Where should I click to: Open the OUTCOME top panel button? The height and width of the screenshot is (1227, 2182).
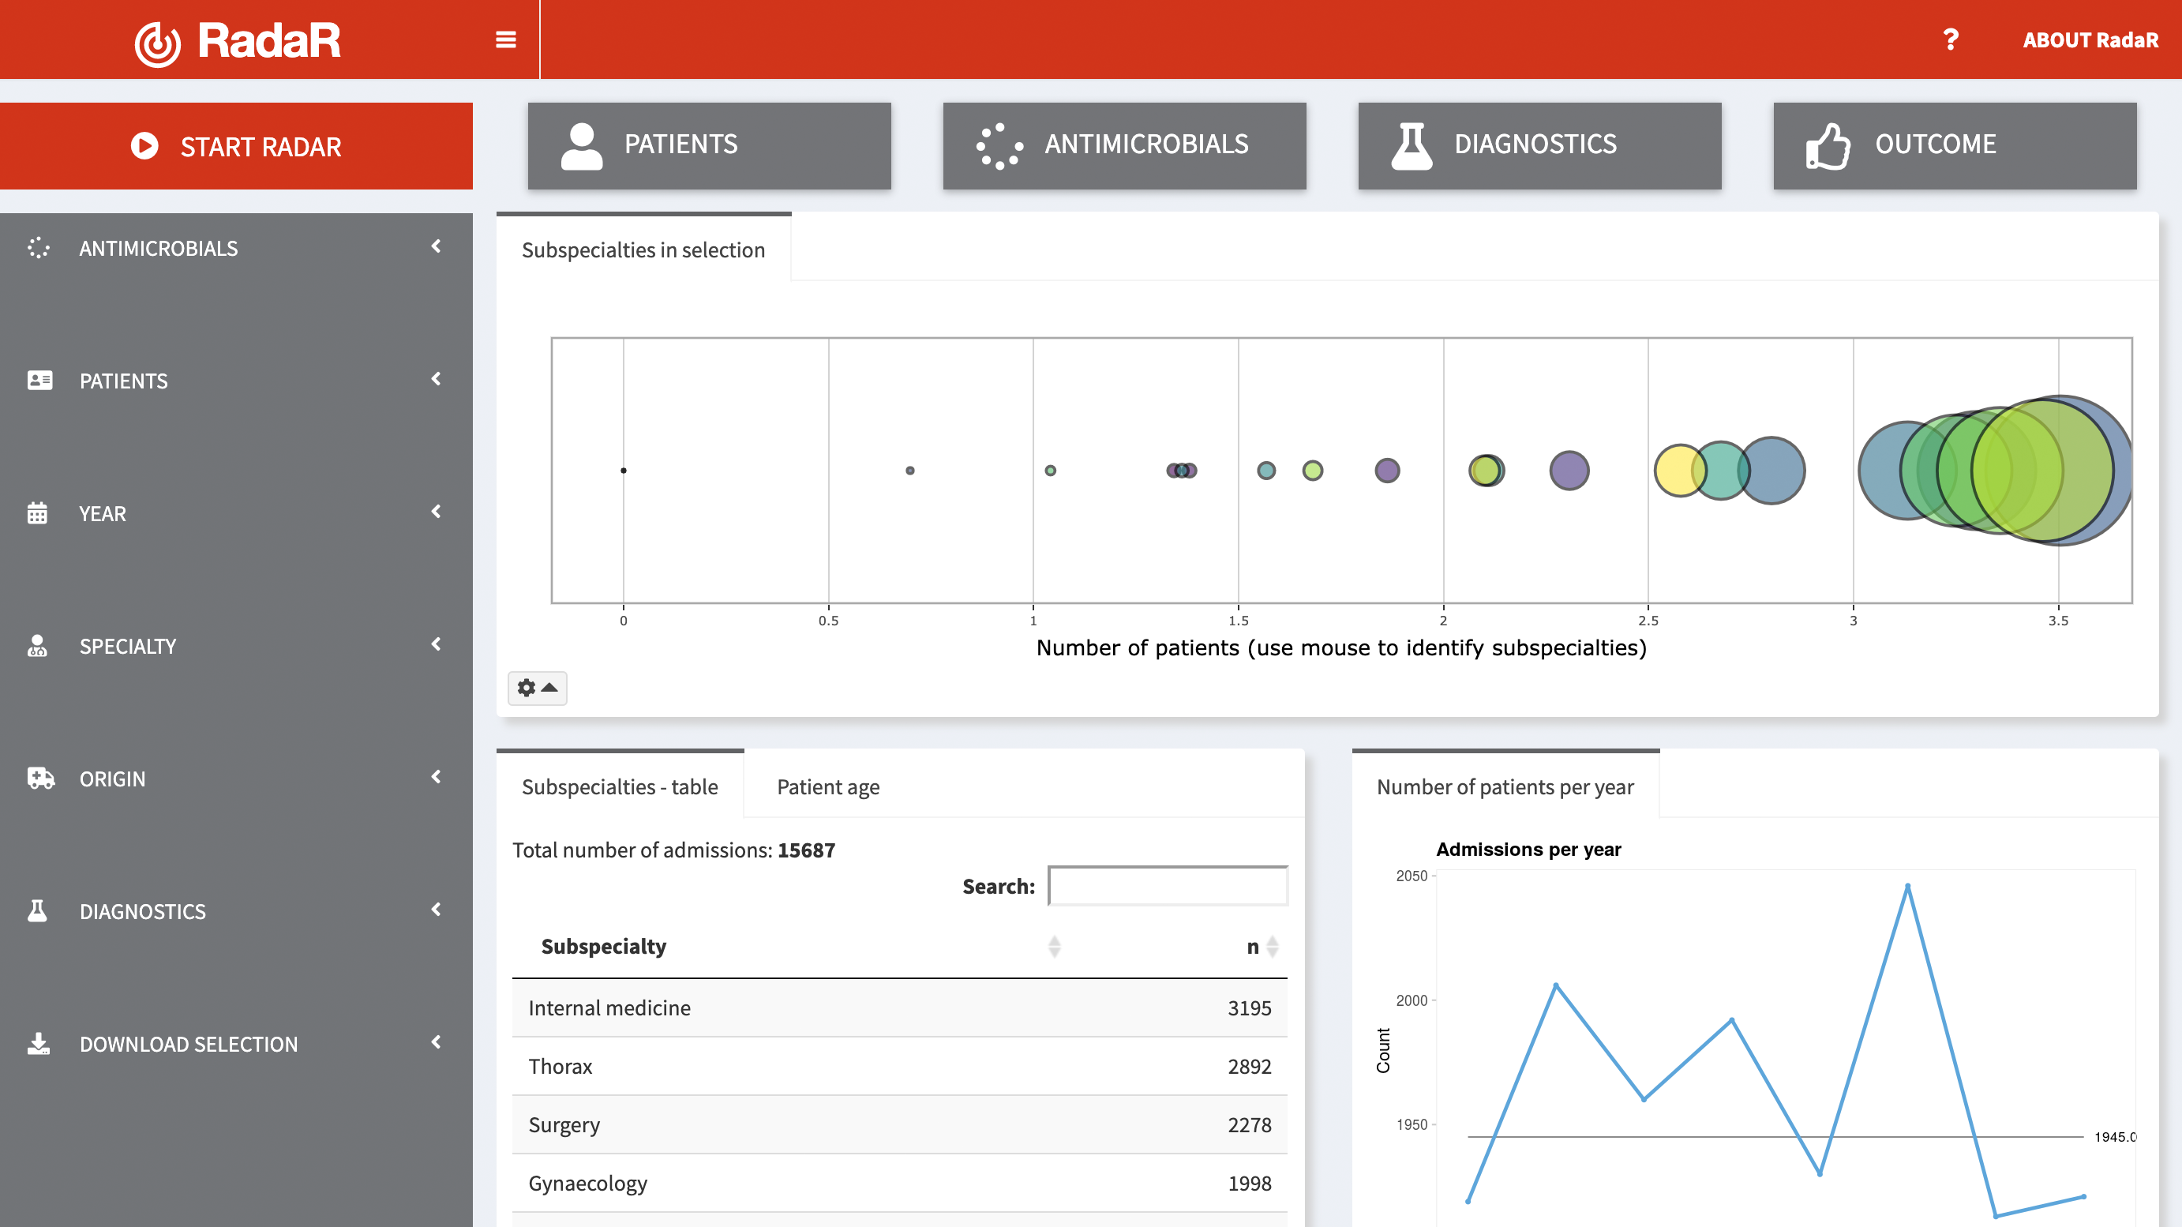(1954, 145)
